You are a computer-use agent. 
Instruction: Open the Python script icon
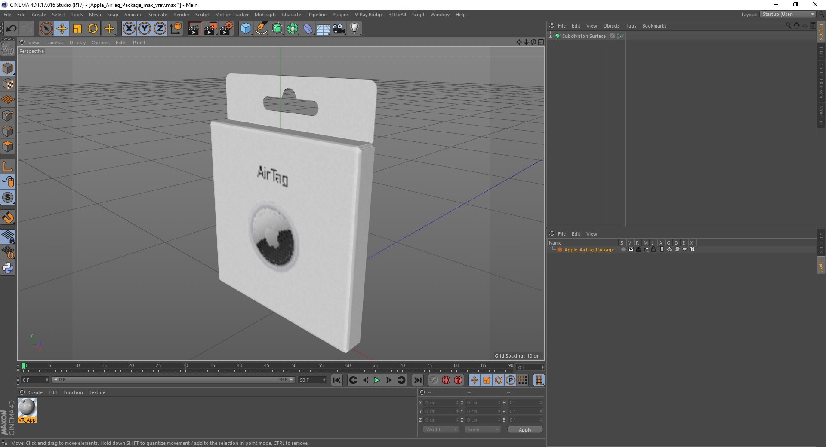(8, 268)
